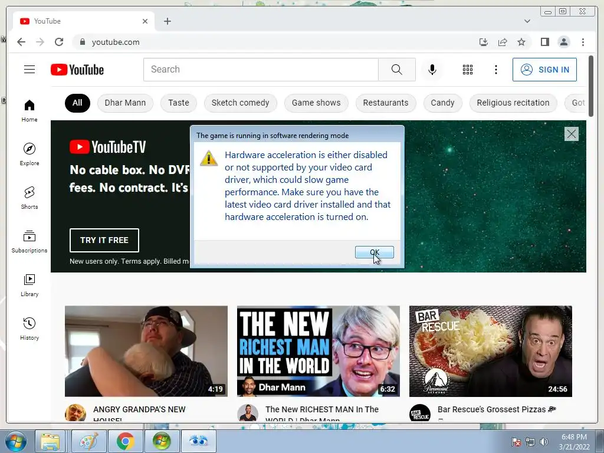The image size is (604, 453).
Task: Select the All filter chip
Action: click(77, 103)
